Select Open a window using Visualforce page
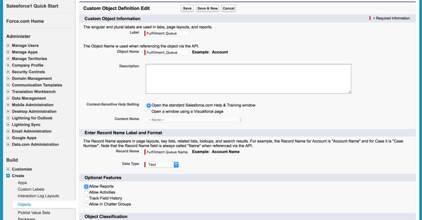This screenshot has width=422, height=220. click(x=148, y=111)
